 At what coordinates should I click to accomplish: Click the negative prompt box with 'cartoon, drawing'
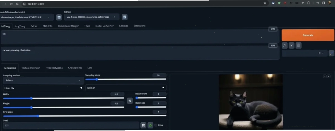(x=140, y=53)
